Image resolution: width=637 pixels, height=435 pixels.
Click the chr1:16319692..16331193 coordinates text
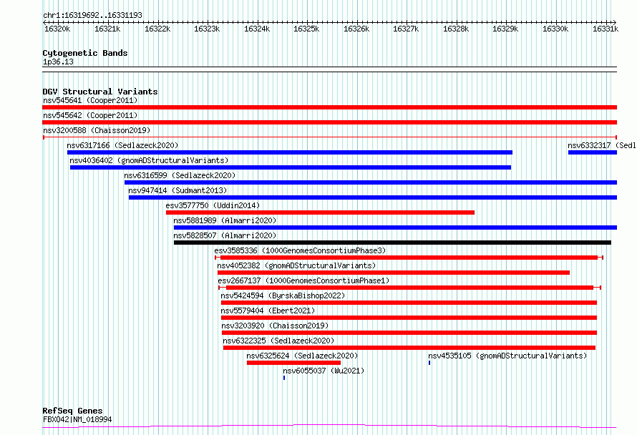tap(92, 15)
